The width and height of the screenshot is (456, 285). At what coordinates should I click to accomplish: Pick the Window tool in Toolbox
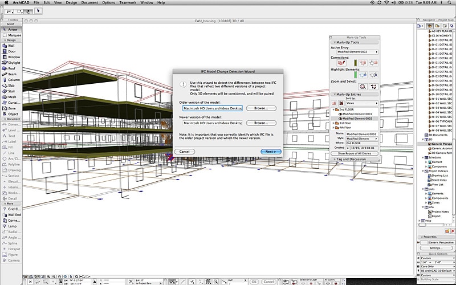click(x=11, y=57)
